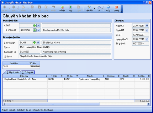Click the Kho bạc nhà nước Cầu Giấy field
Screen dimensions: 153x113
pyautogui.click(x=76, y=30)
